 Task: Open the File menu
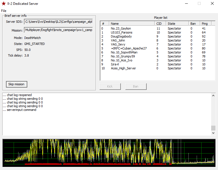[4, 11]
